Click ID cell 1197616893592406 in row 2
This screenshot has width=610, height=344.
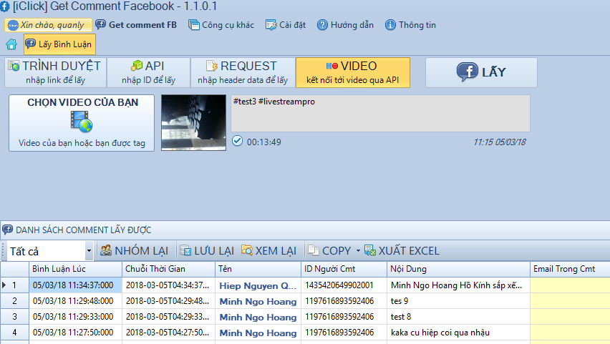pyautogui.click(x=344, y=301)
